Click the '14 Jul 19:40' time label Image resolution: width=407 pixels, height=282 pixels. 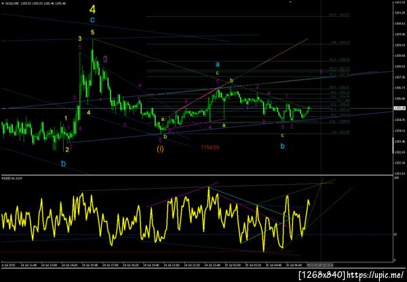151,265
